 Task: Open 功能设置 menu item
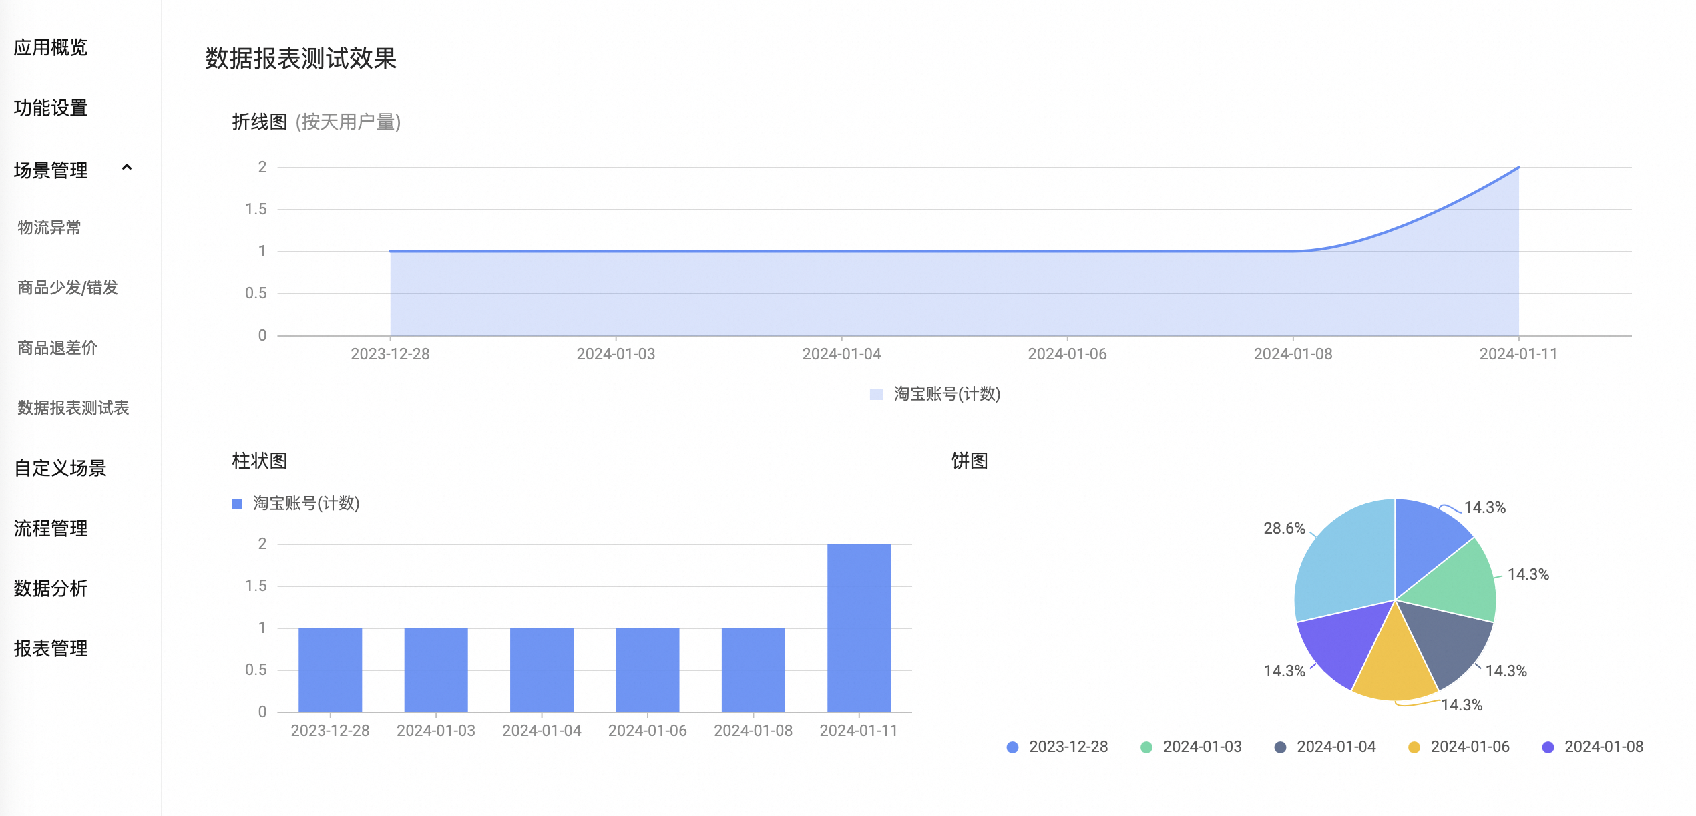click(51, 108)
